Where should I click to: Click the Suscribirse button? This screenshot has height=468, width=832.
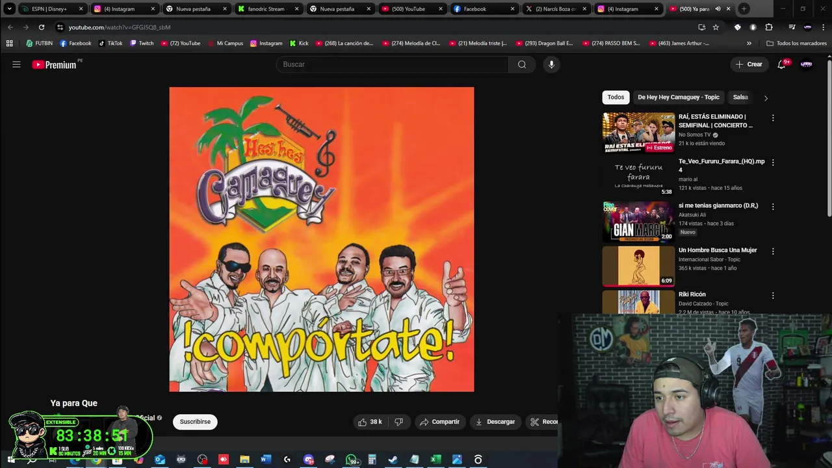click(195, 422)
